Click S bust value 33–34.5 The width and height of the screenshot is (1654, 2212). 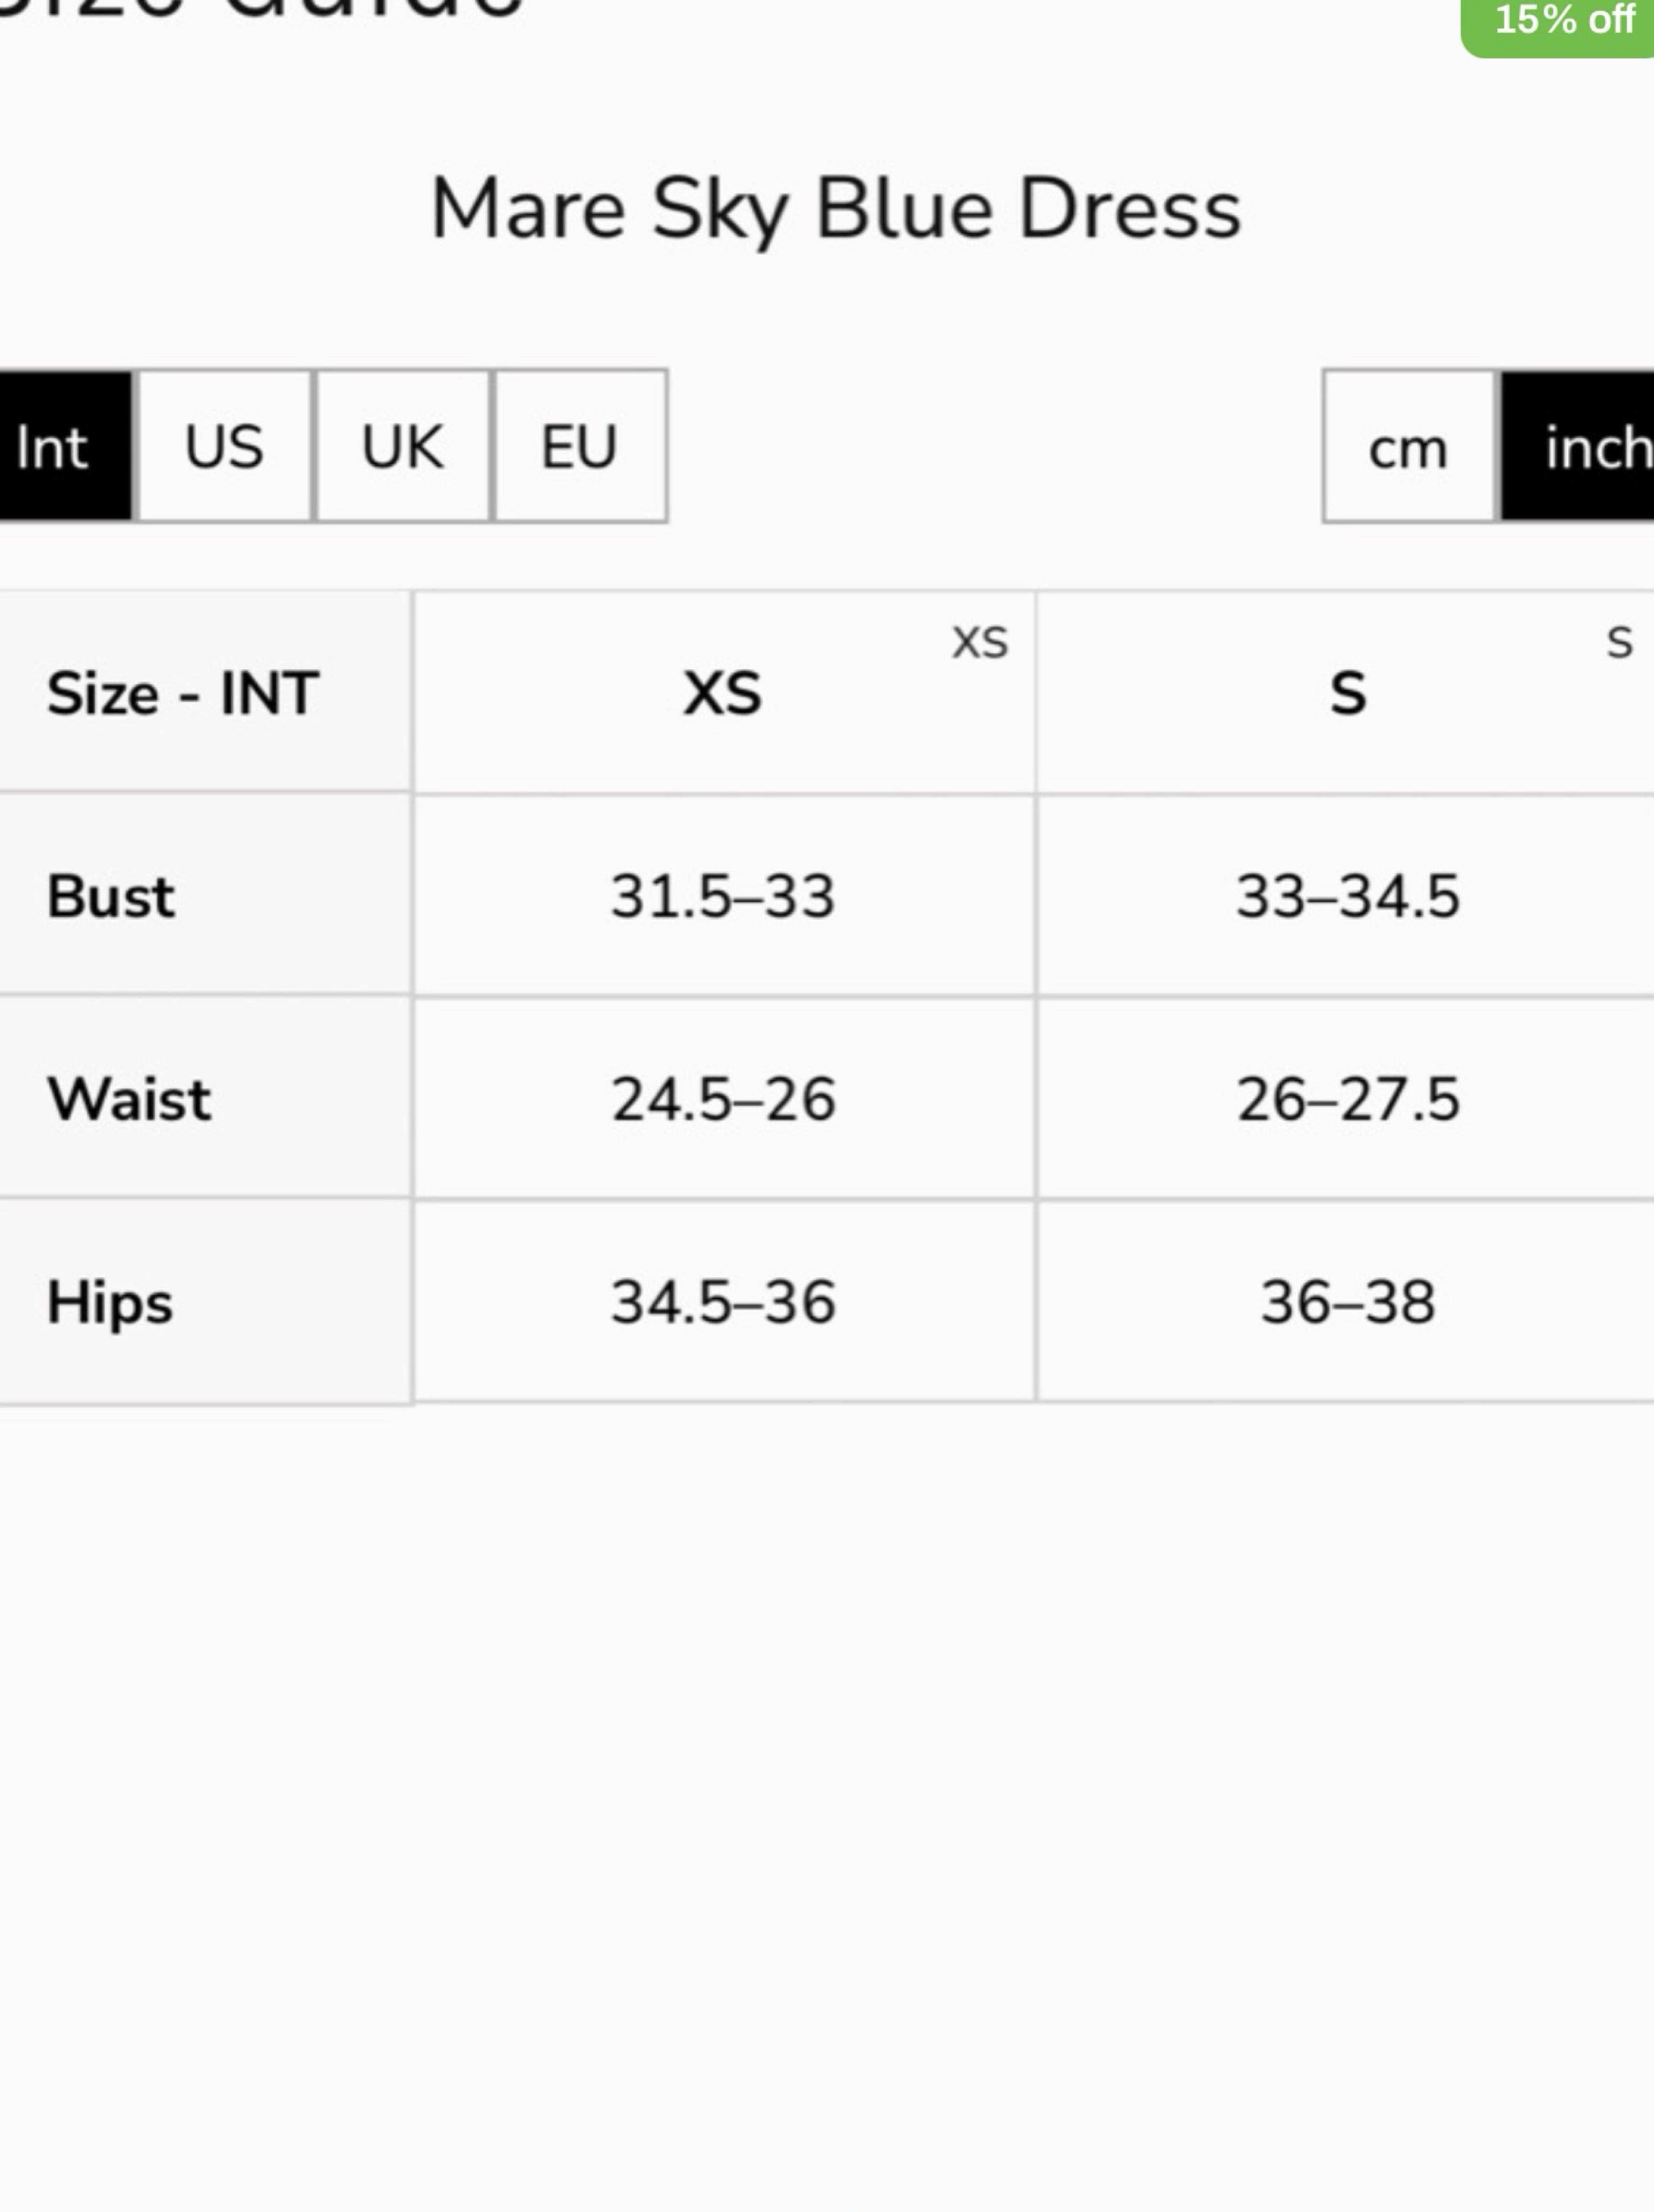1348,896
